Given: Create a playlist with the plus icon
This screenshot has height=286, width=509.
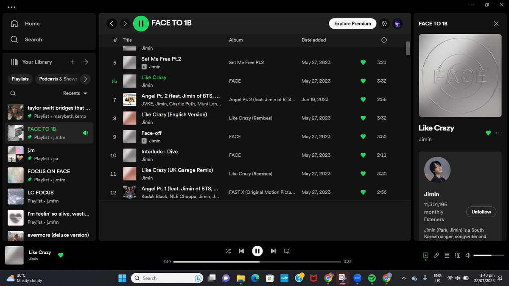Looking at the screenshot, I should coord(72,62).
